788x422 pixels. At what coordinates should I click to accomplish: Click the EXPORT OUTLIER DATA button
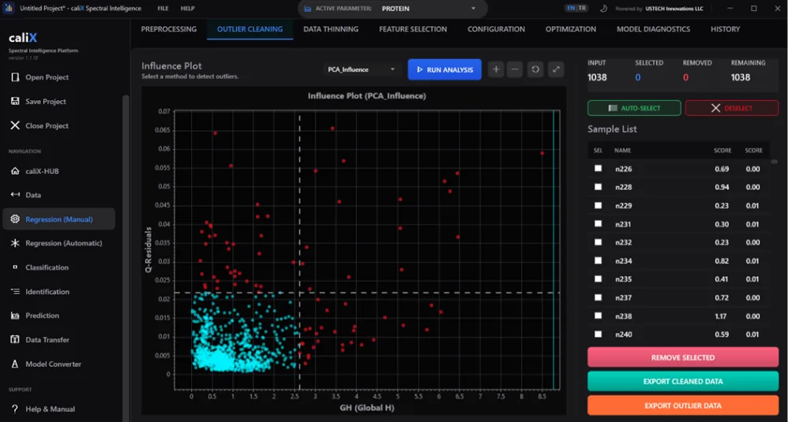point(682,405)
